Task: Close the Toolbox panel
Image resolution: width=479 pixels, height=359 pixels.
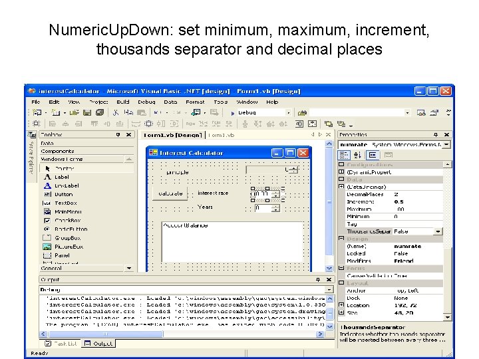Action: click(129, 134)
